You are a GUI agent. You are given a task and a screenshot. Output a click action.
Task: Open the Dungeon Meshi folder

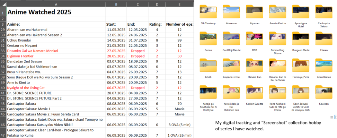[301, 39]
